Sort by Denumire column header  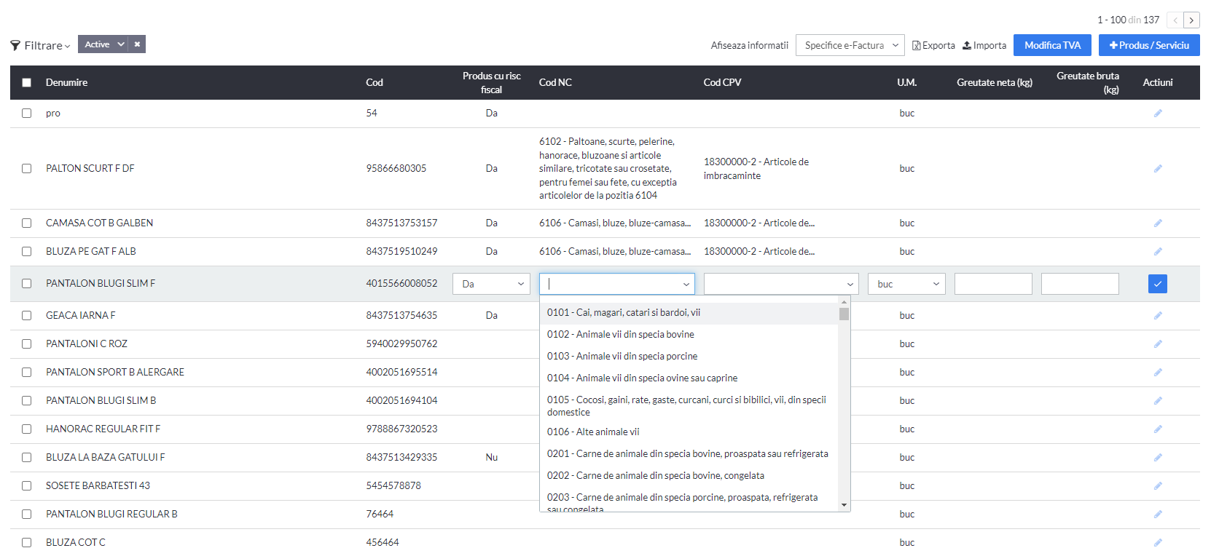pyautogui.click(x=66, y=83)
